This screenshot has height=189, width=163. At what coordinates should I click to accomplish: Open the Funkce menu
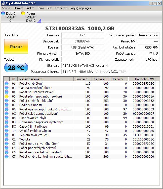pos(30,8)
